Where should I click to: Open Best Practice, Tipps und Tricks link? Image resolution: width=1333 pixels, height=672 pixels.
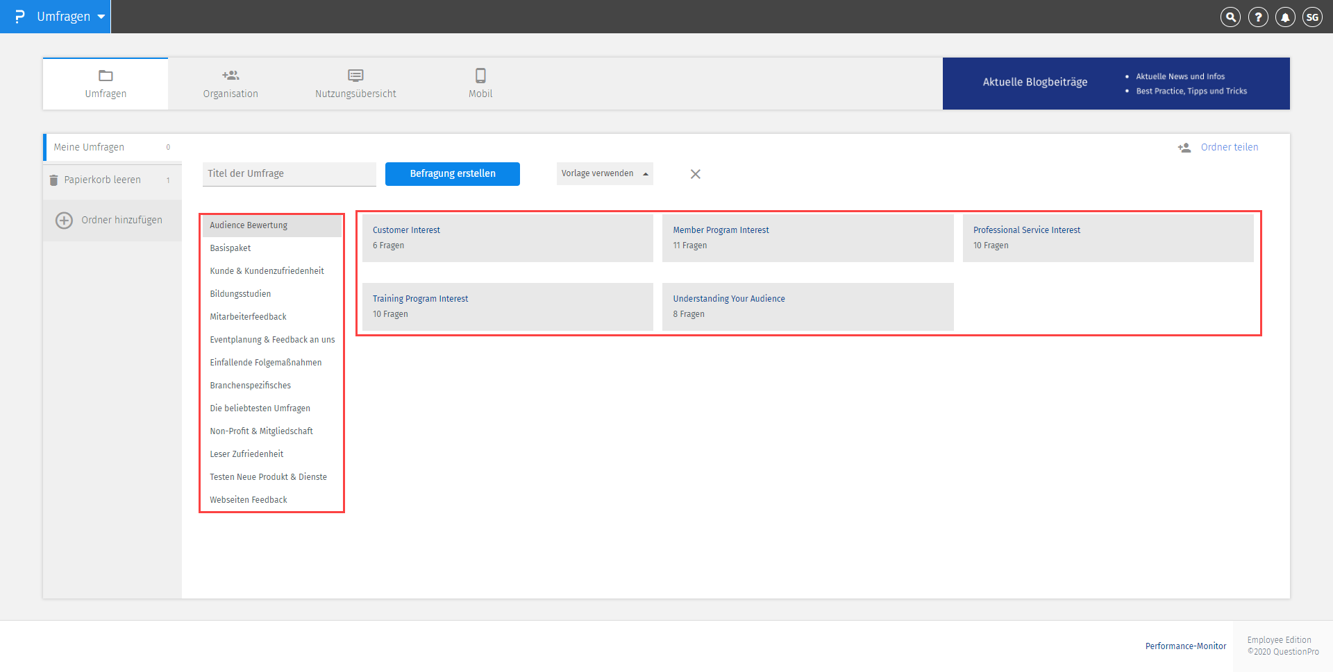tap(1191, 91)
